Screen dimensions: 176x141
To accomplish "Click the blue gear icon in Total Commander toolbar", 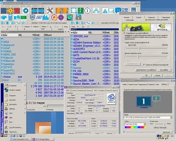I will tap(4, 11).
